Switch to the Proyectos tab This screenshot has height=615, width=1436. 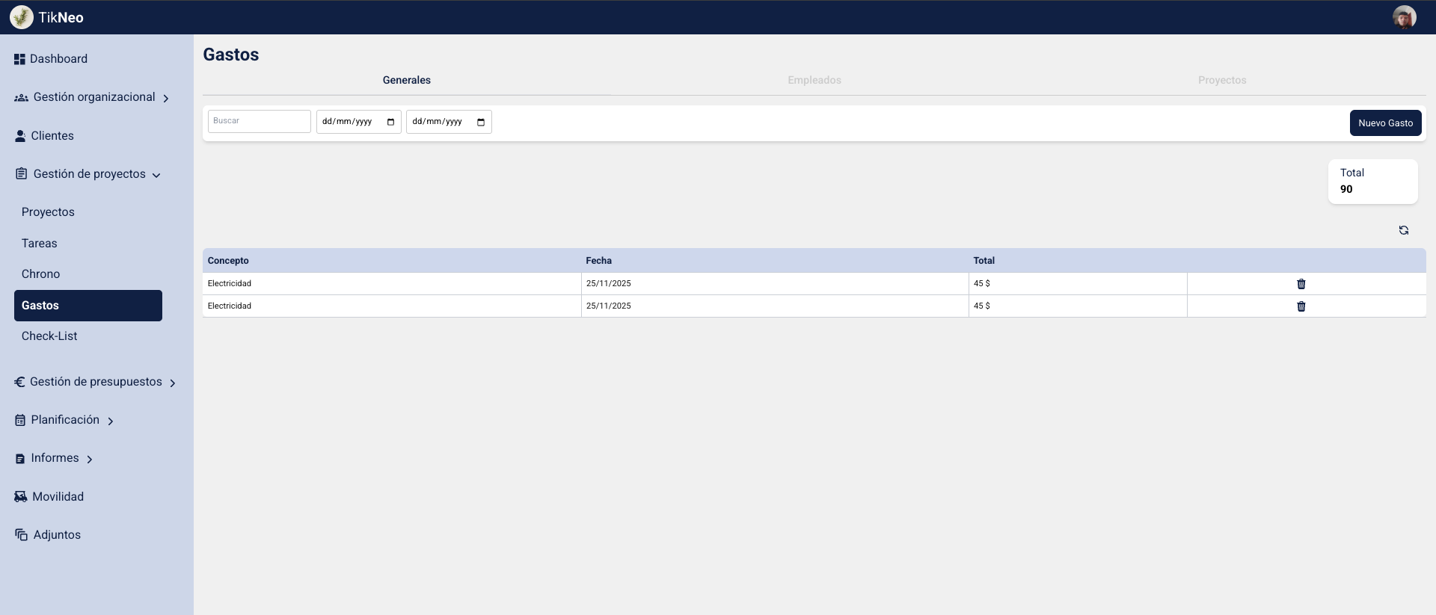coord(1221,80)
